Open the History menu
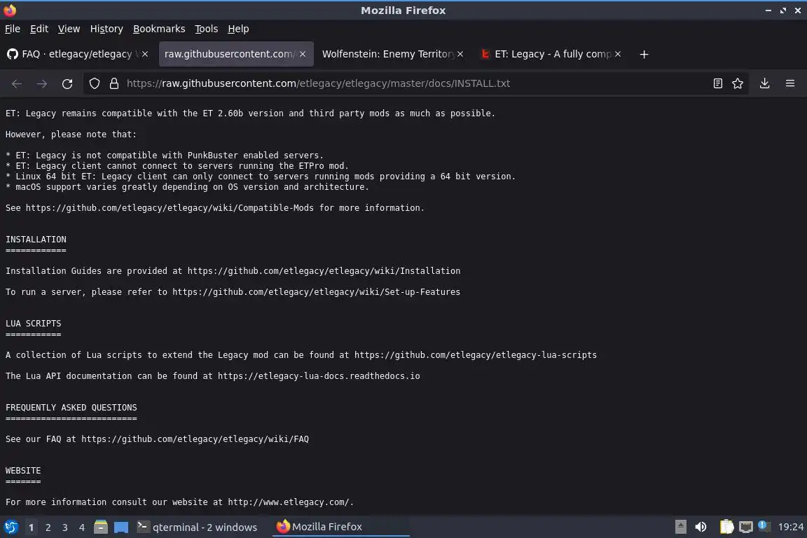This screenshot has width=807, height=538. [106, 29]
